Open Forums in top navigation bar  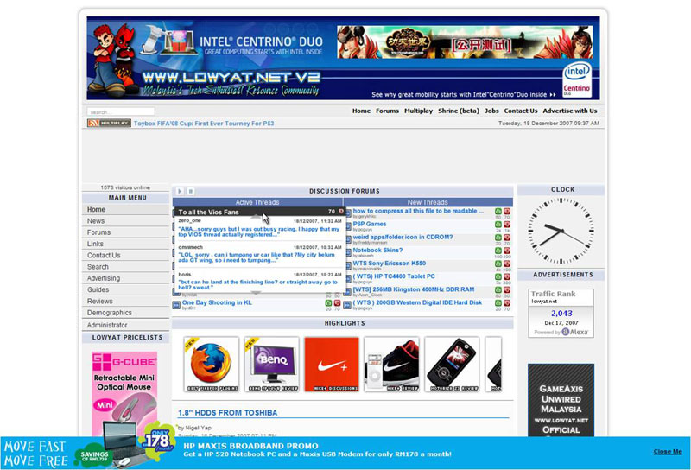(387, 111)
